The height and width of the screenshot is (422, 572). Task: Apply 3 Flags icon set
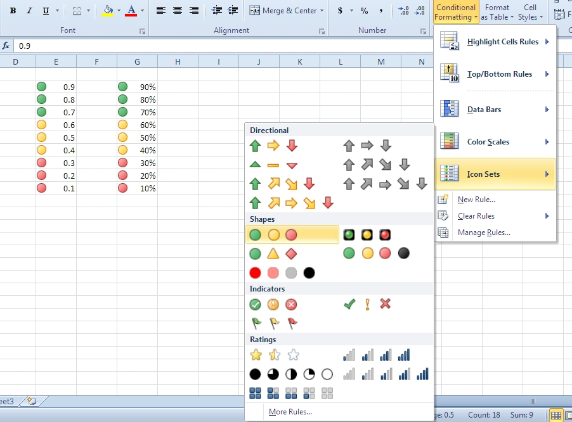[x=273, y=323]
